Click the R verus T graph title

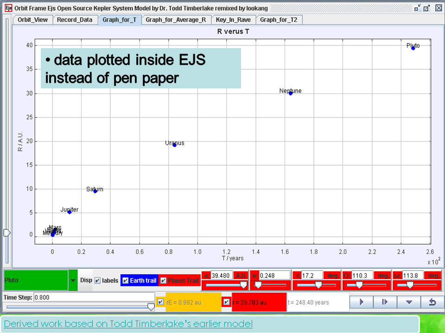(x=233, y=31)
